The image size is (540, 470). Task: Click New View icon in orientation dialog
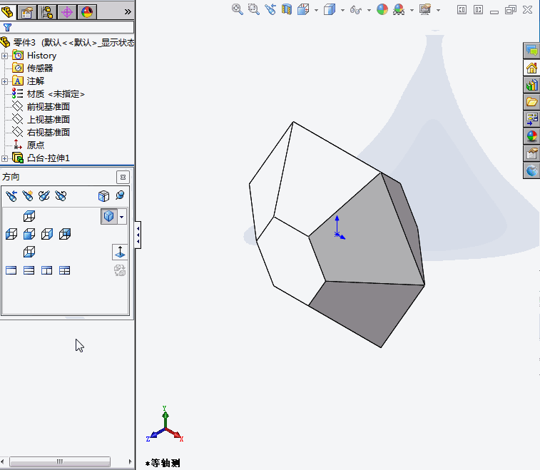28,196
